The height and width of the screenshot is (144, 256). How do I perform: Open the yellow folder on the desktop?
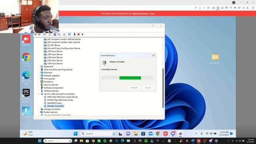[x=215, y=58]
